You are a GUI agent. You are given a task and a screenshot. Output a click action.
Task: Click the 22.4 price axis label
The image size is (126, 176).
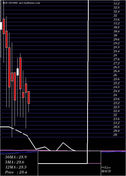(x=116, y=111)
